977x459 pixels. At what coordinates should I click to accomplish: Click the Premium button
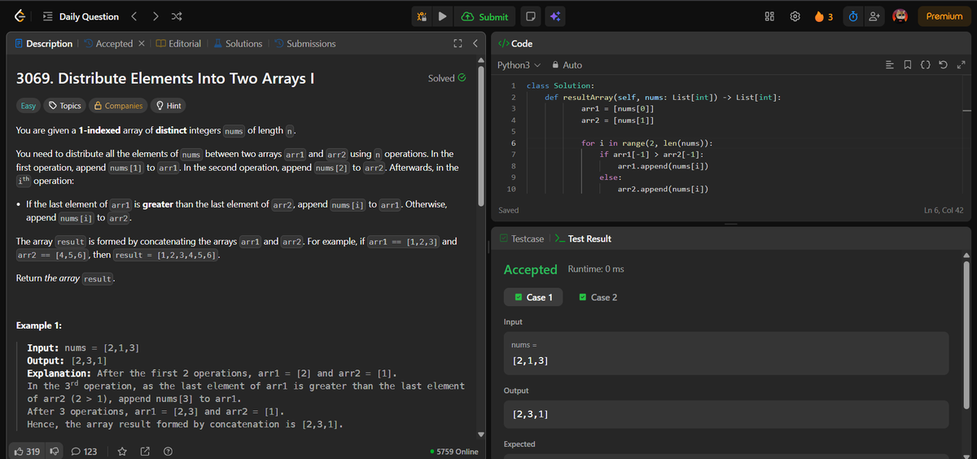944,16
